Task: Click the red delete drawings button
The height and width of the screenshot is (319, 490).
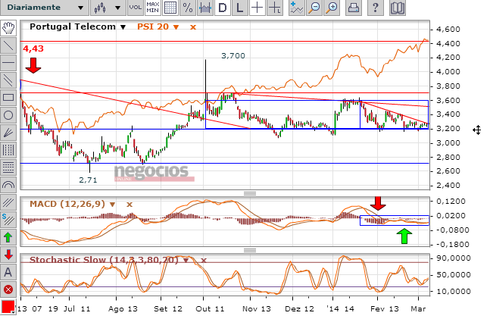Action: (x=8, y=289)
